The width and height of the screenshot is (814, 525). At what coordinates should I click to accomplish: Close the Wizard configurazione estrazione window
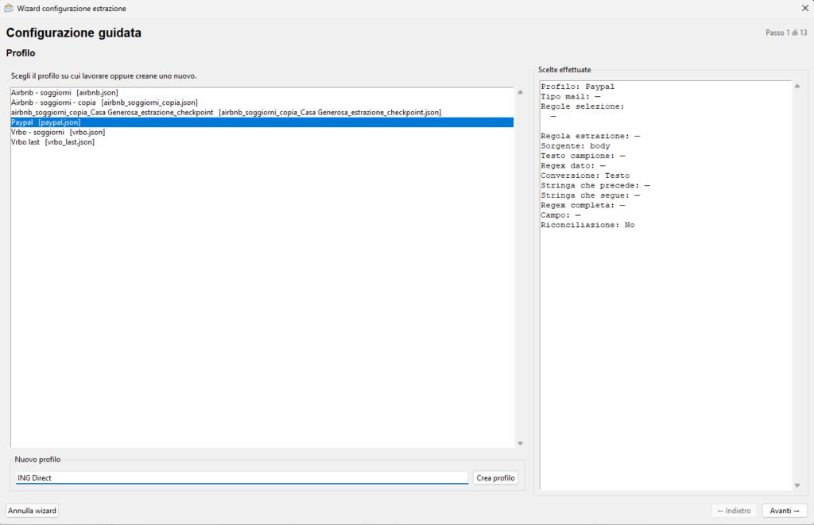click(805, 8)
